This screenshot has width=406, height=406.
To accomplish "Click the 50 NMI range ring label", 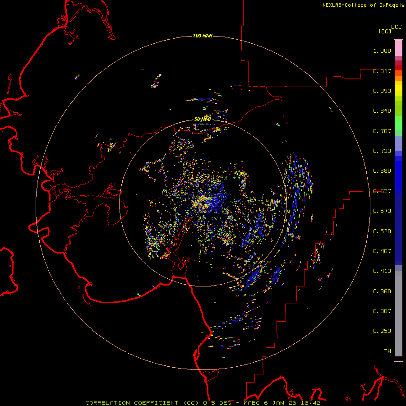I will pyautogui.click(x=203, y=119).
